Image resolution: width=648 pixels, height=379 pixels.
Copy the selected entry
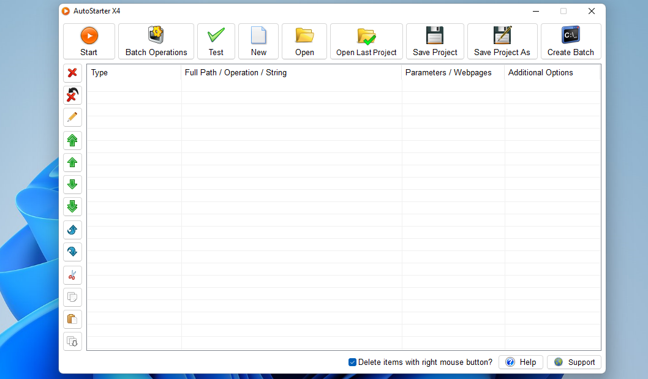point(72,297)
